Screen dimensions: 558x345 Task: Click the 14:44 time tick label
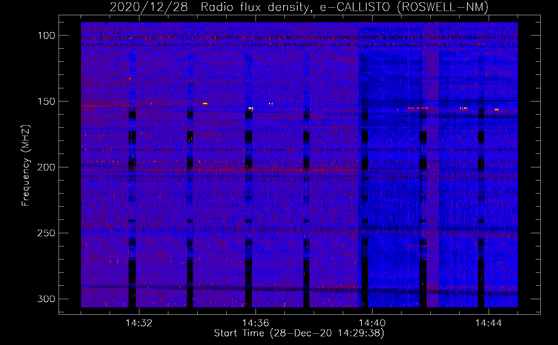click(x=489, y=323)
